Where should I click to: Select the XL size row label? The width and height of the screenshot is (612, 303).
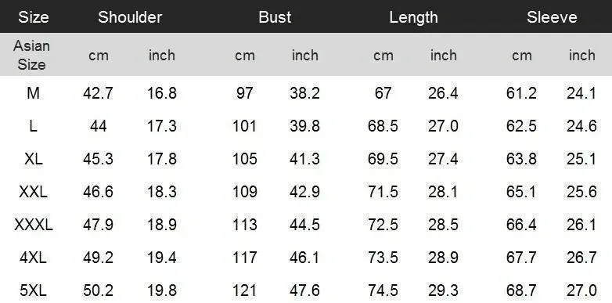tap(33, 159)
